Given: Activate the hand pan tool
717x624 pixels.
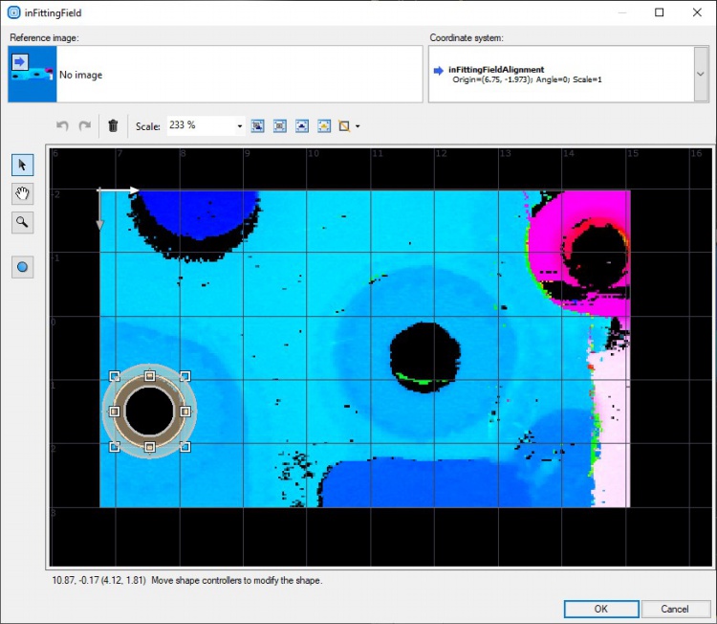Looking at the screenshot, I should (x=23, y=193).
